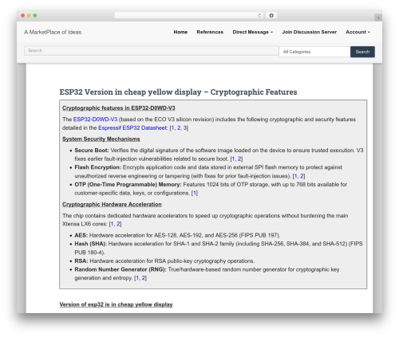
Task: Click citation 2 in Flash Encryption item
Action: [x=302, y=176]
